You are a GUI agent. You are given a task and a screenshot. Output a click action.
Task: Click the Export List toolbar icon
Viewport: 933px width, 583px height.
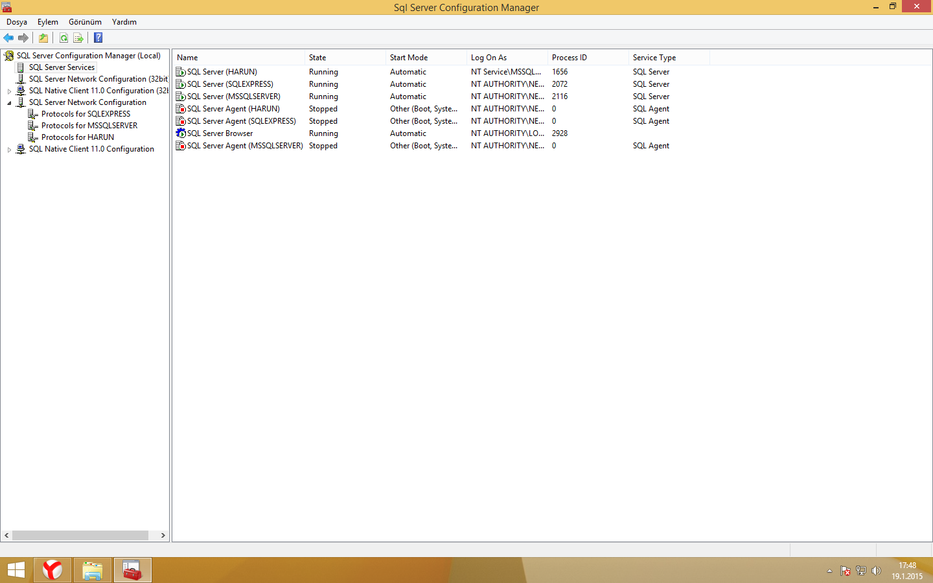78,38
